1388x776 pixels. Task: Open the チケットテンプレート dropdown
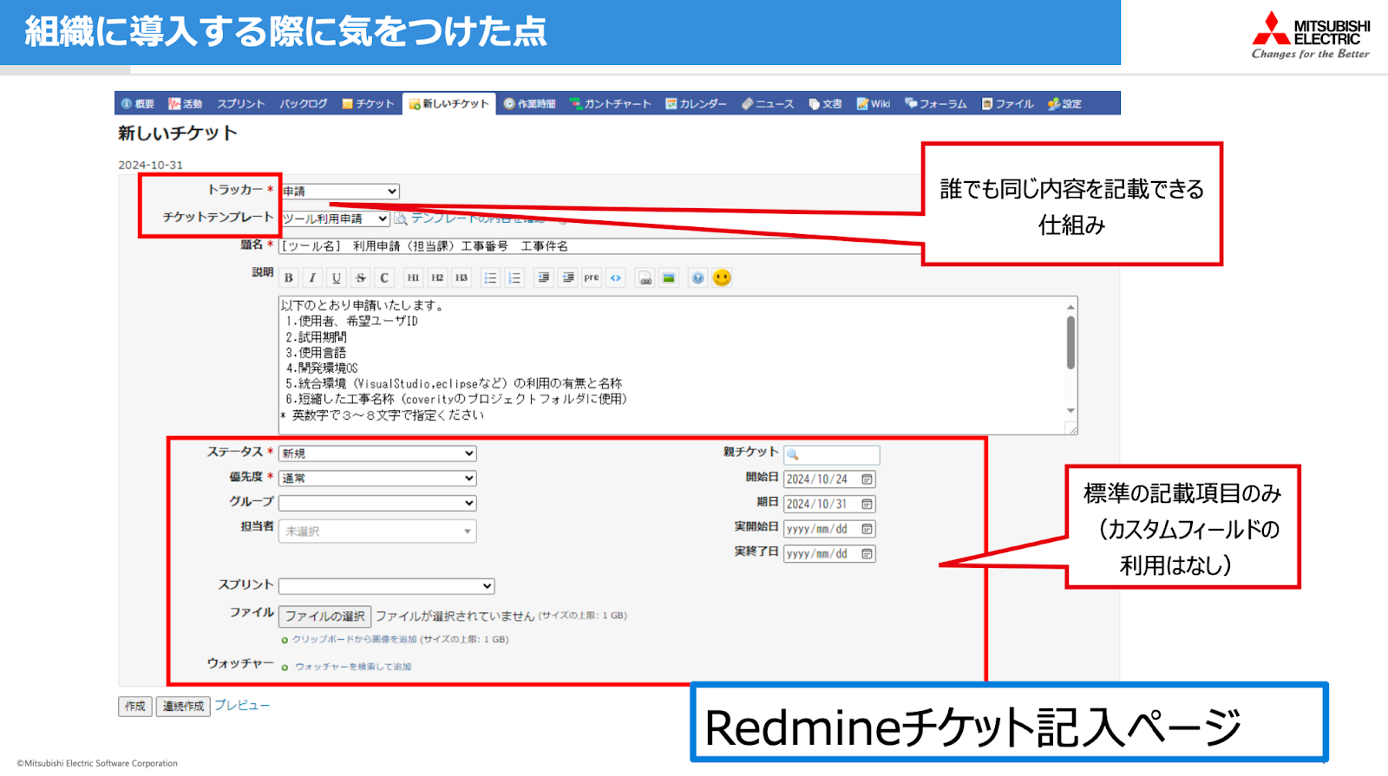coord(335,218)
